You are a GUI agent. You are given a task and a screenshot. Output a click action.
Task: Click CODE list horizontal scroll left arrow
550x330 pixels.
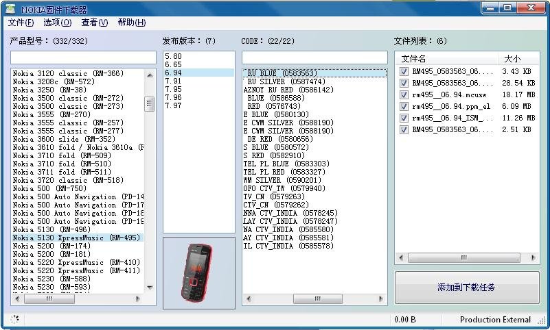249,299
